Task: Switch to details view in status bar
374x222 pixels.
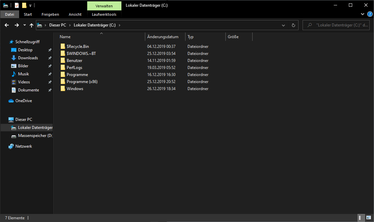Action: pyautogui.click(x=361, y=218)
